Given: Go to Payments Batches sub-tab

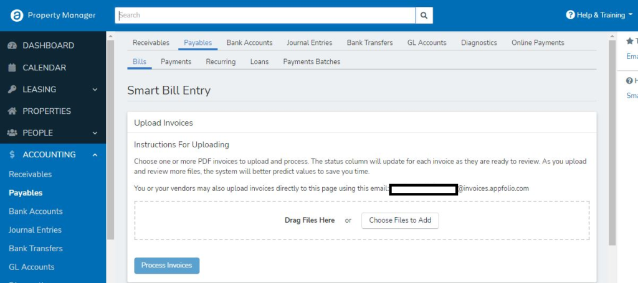Looking at the screenshot, I should click(312, 62).
